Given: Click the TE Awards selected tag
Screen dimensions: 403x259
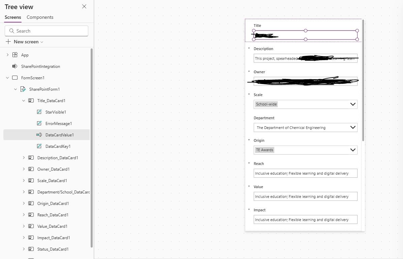Looking at the screenshot, I should pos(265,150).
